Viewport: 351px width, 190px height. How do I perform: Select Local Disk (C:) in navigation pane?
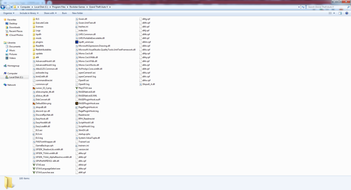pos(16,77)
